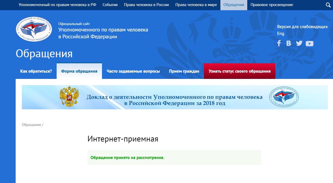
Task: Select the highlighted 'Обращения' menu item
Action: (234, 5)
